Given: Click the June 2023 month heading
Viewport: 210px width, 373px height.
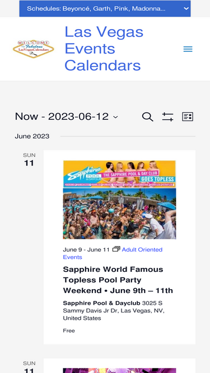Looking at the screenshot, I should (x=32, y=136).
